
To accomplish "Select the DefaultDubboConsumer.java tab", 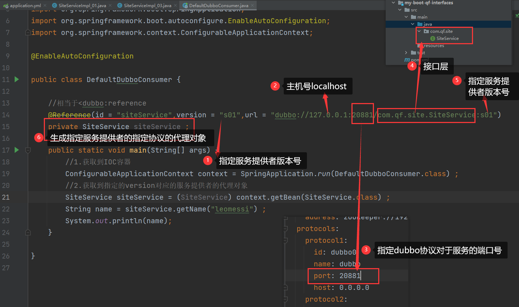I will point(219,6).
